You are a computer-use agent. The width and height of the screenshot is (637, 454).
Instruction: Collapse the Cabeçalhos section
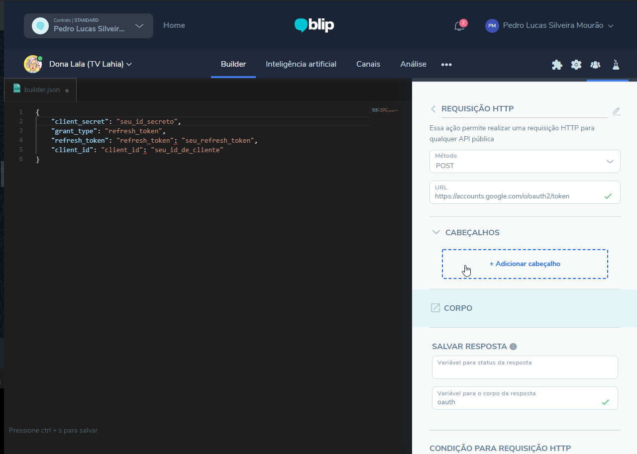[436, 232]
